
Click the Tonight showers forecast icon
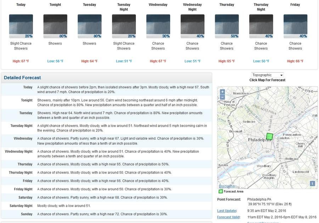pyautogui.click(x=55, y=26)
